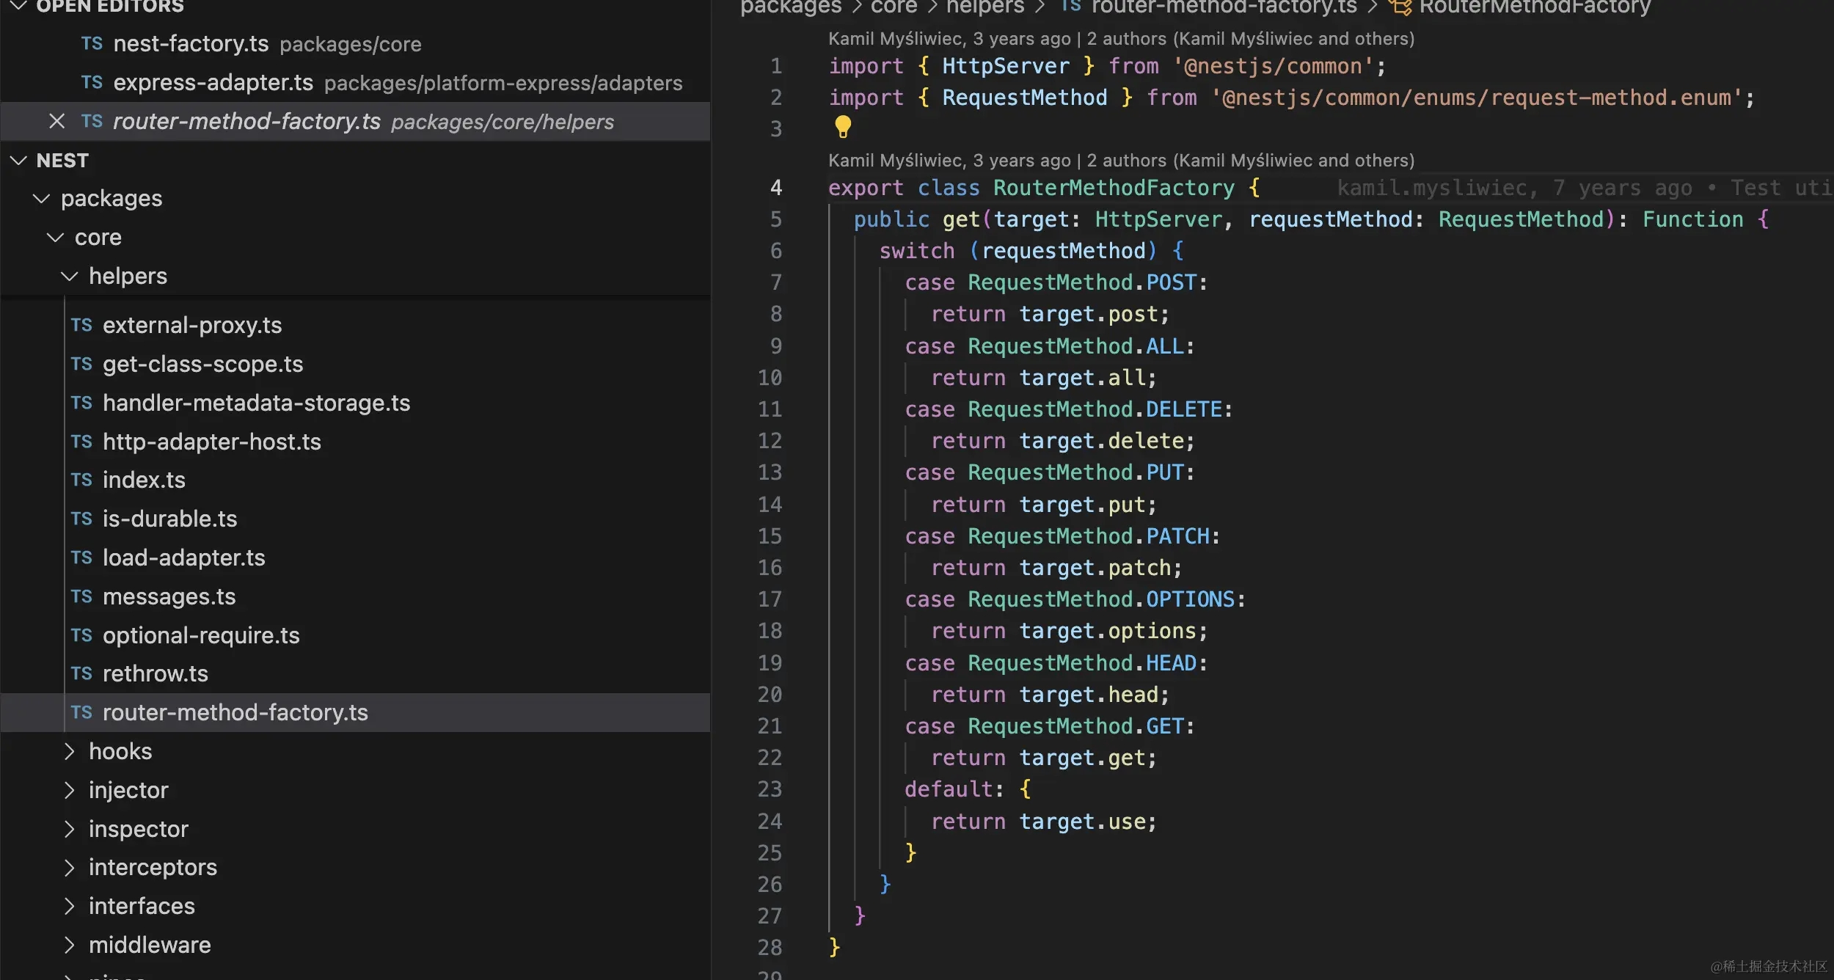Open load-adapter.ts from the explorer
Image resolution: width=1834 pixels, height=980 pixels.
pyautogui.click(x=183, y=557)
